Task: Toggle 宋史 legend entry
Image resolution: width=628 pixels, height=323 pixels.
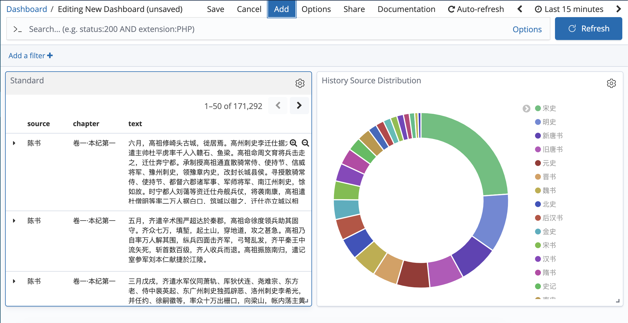Action: 549,108
